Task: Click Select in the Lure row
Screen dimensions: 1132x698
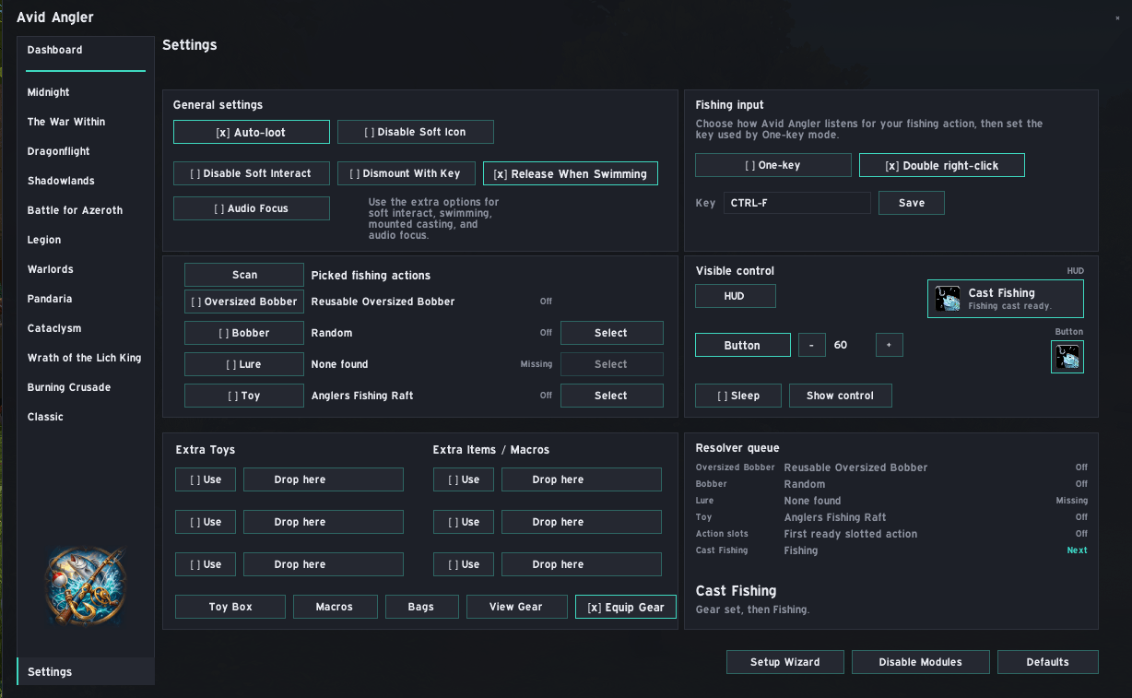Action: click(x=611, y=364)
